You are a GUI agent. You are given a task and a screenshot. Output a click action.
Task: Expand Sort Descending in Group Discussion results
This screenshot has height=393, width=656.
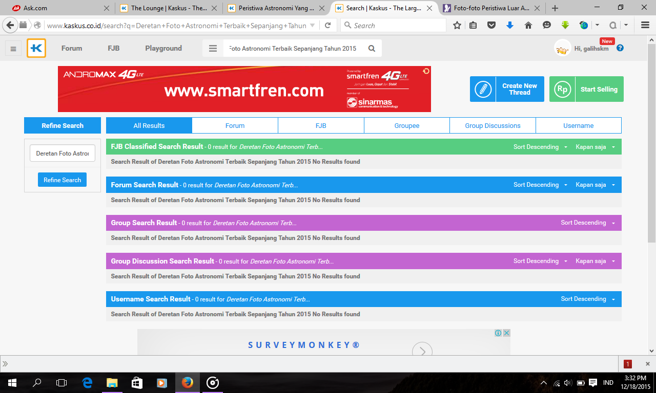[541, 261]
